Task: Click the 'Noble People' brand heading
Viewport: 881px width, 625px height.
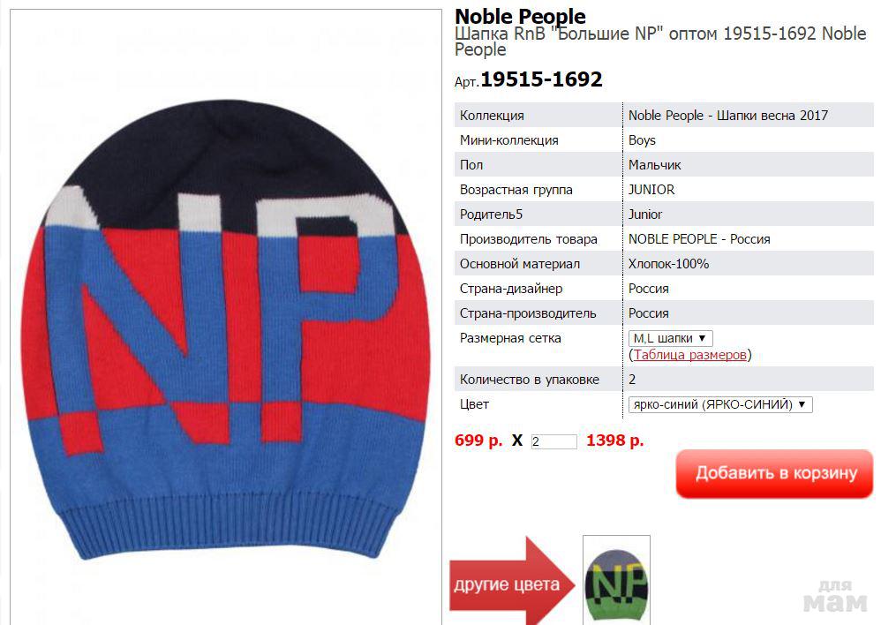Action: point(520,16)
